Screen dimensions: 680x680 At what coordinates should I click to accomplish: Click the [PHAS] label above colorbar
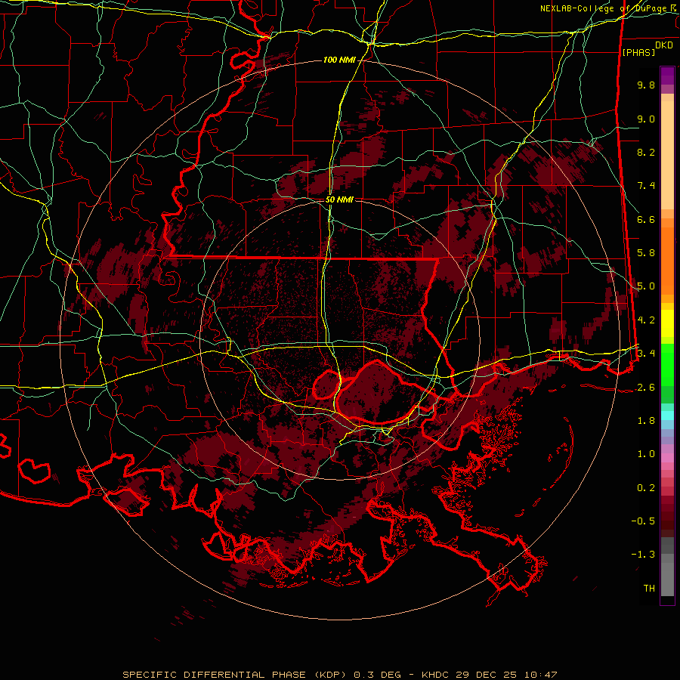[638, 52]
